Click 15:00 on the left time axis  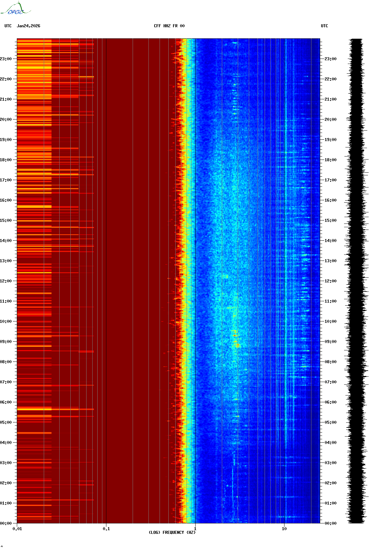pyautogui.click(x=6, y=220)
